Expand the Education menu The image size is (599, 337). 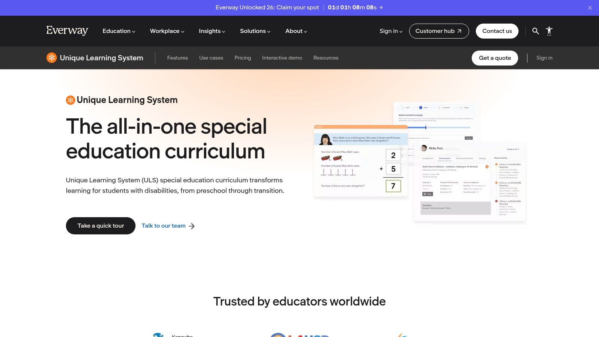tap(119, 31)
